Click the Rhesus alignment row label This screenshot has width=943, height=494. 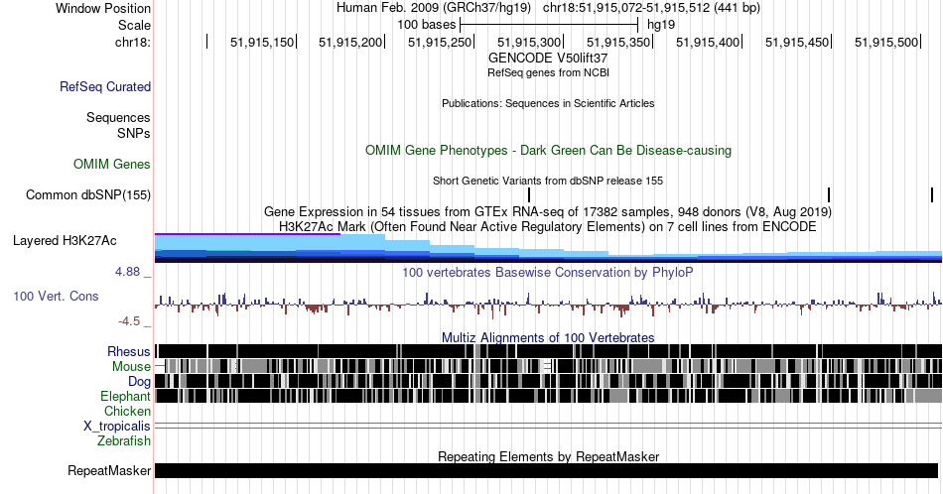(129, 351)
